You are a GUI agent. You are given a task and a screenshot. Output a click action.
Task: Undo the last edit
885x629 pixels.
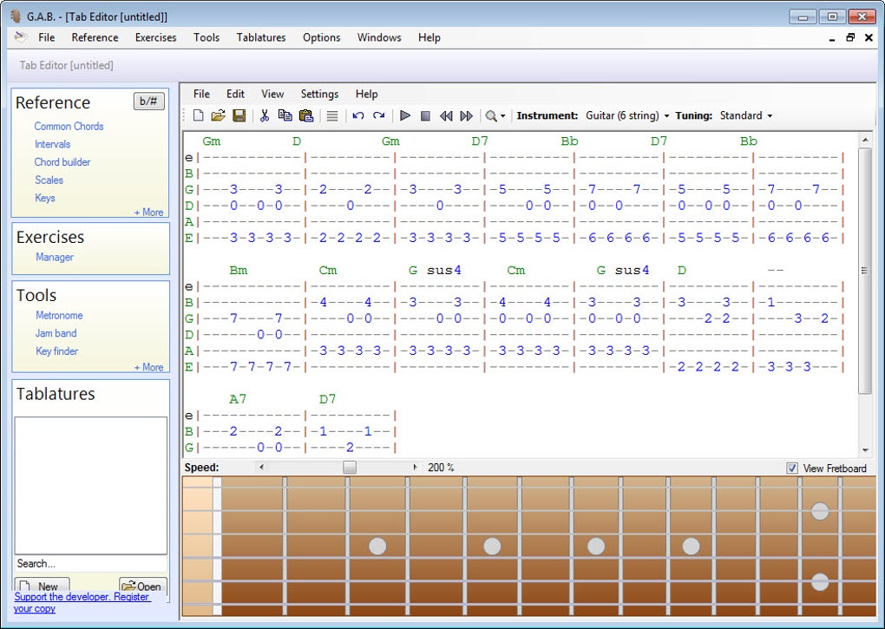click(357, 115)
